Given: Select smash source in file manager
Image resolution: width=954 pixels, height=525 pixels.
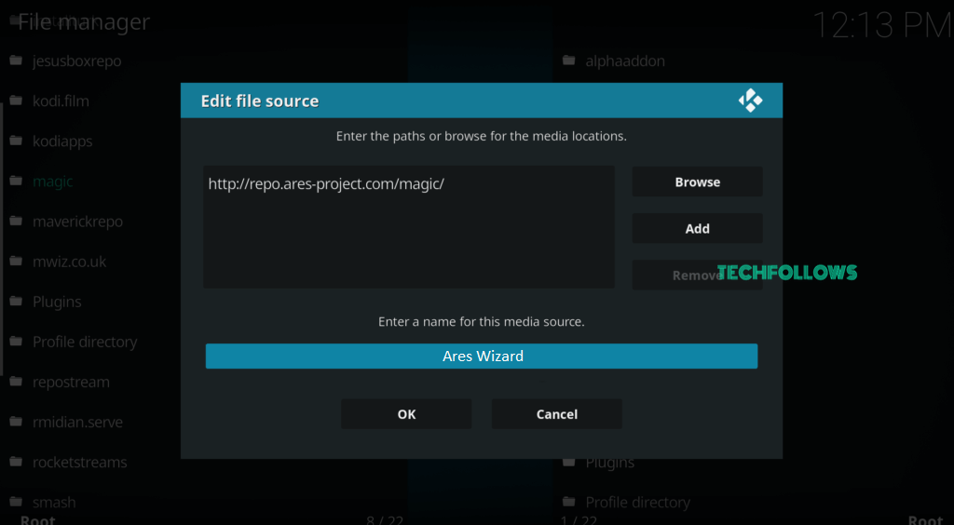Looking at the screenshot, I should coord(54,503).
